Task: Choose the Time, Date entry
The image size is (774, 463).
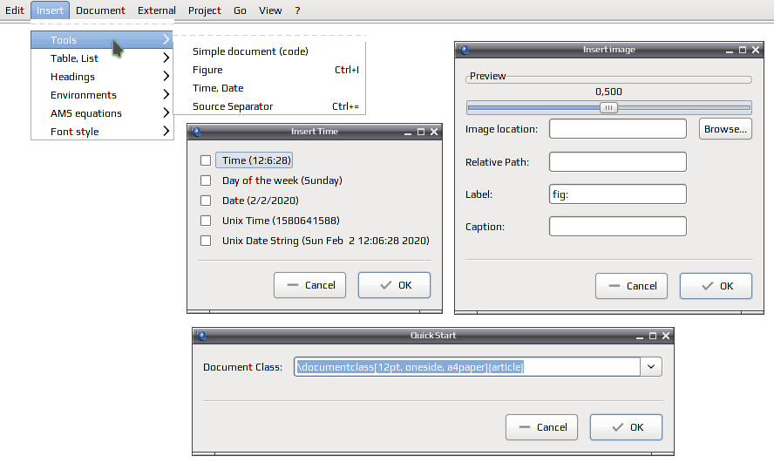Action: 269,88
